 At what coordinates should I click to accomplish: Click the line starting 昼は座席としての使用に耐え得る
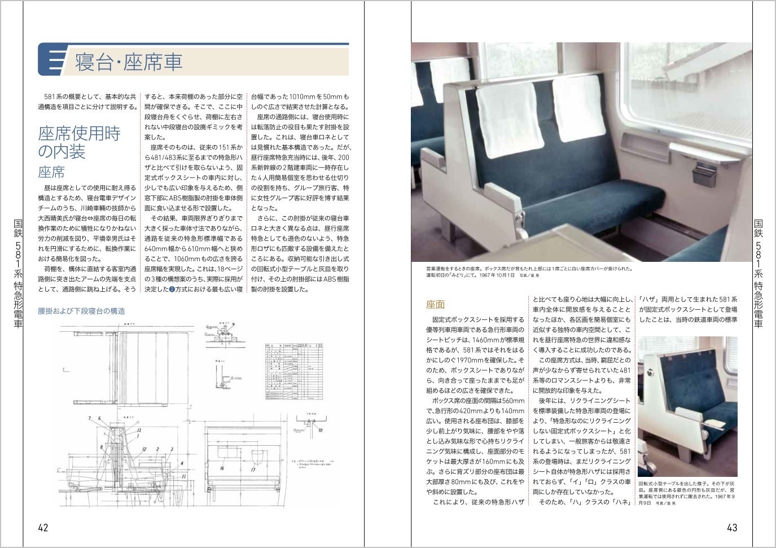90,187
